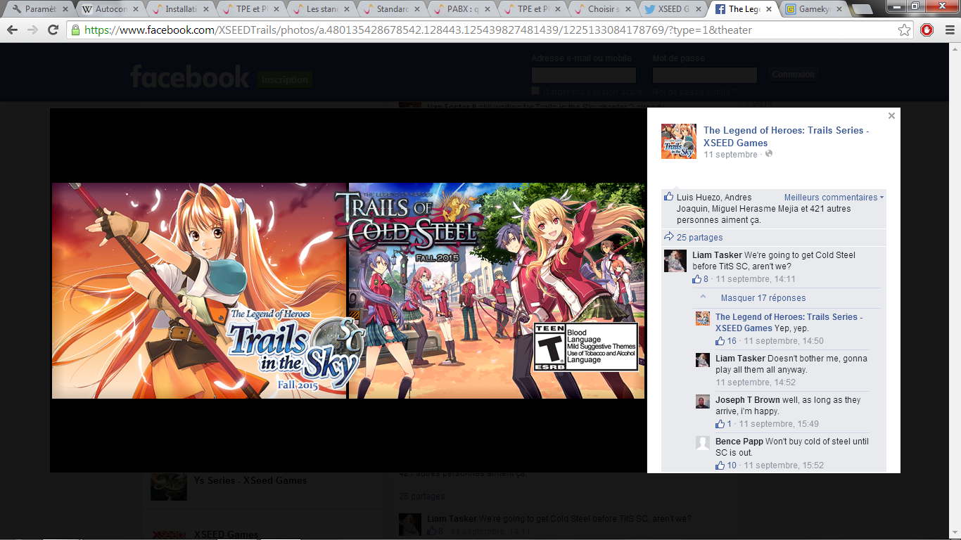
Task: Click the 10 likes icon on Bence Papp's reply
Action: (x=720, y=465)
